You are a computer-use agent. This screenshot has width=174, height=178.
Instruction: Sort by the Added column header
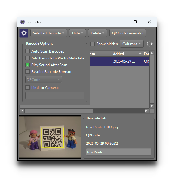tap(127, 54)
